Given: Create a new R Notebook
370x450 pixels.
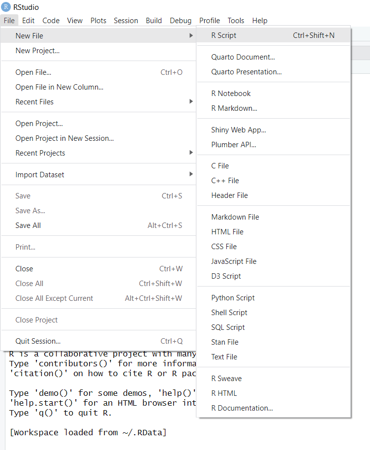Looking at the screenshot, I should (274, 94).
